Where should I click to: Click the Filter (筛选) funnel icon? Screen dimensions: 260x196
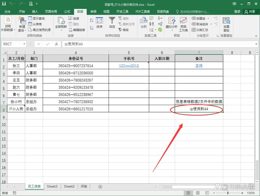112,22
